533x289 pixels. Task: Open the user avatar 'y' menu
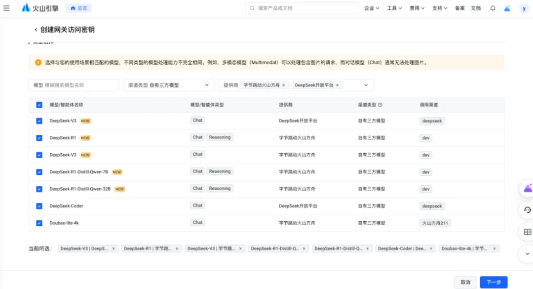(x=524, y=8)
